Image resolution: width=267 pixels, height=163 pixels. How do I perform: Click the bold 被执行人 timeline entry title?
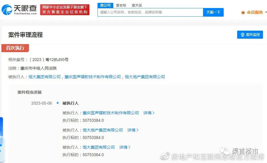click(x=71, y=103)
